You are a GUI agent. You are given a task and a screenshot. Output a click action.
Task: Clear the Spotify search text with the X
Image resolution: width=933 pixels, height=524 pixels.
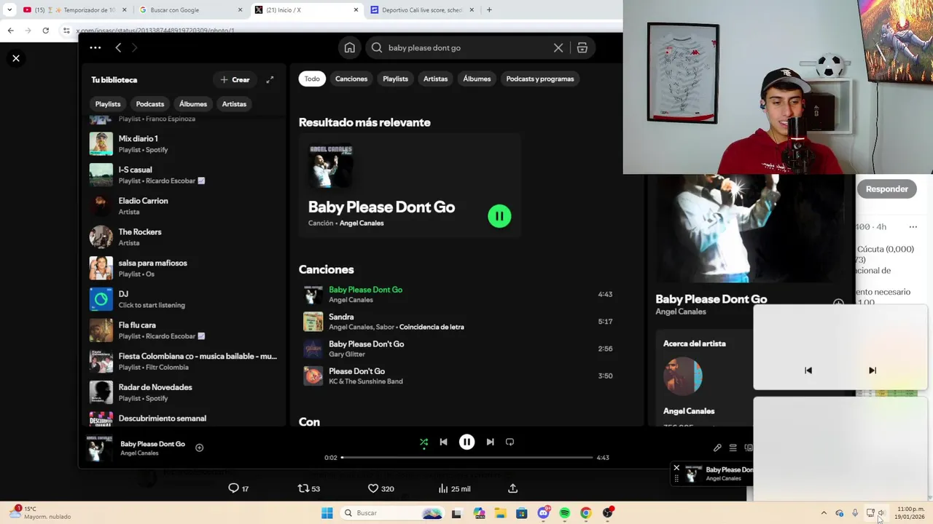[x=558, y=47]
